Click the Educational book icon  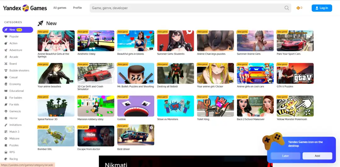[6, 91]
